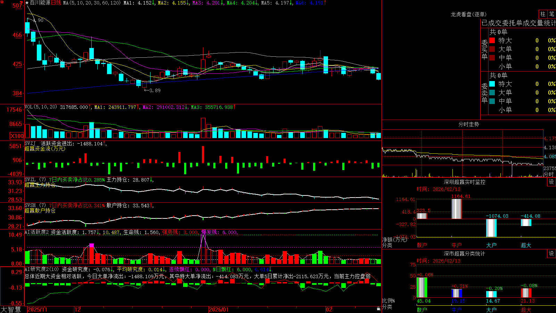Switch order view to 笔 mode
The image size is (556, 313).
coord(551,14)
